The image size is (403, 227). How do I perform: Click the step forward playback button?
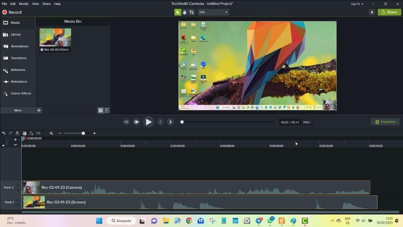pyautogui.click(x=137, y=122)
